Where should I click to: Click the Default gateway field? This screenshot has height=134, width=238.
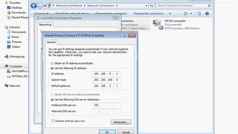pos(106,86)
